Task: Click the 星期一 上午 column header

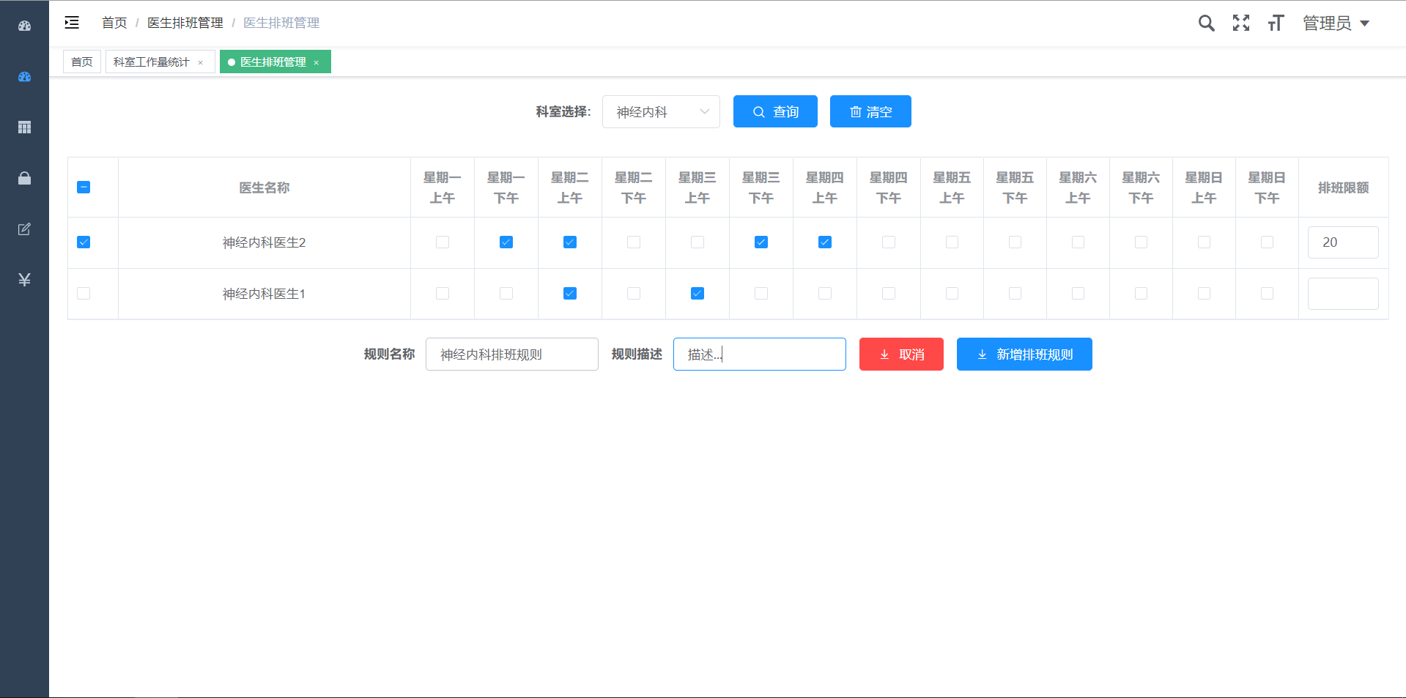Action: (x=443, y=188)
